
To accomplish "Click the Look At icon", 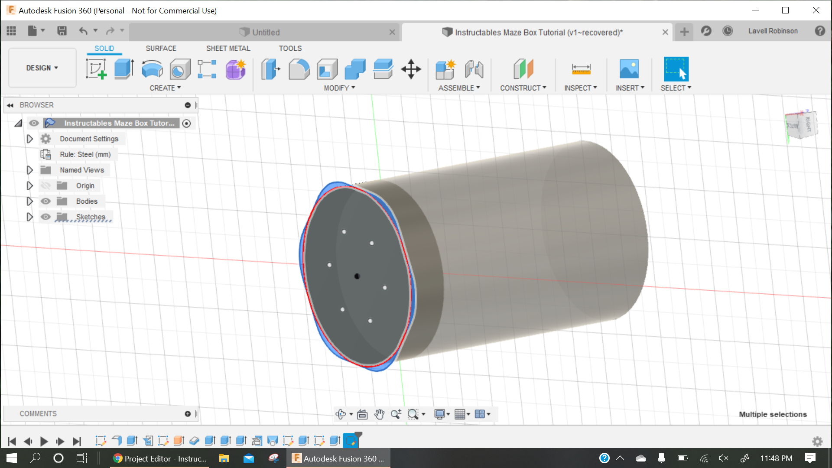I will [x=362, y=414].
